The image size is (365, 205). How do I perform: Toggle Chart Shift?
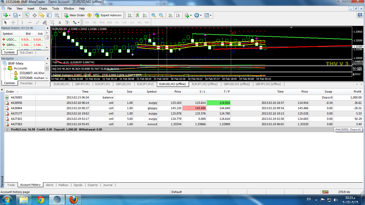click(x=178, y=15)
